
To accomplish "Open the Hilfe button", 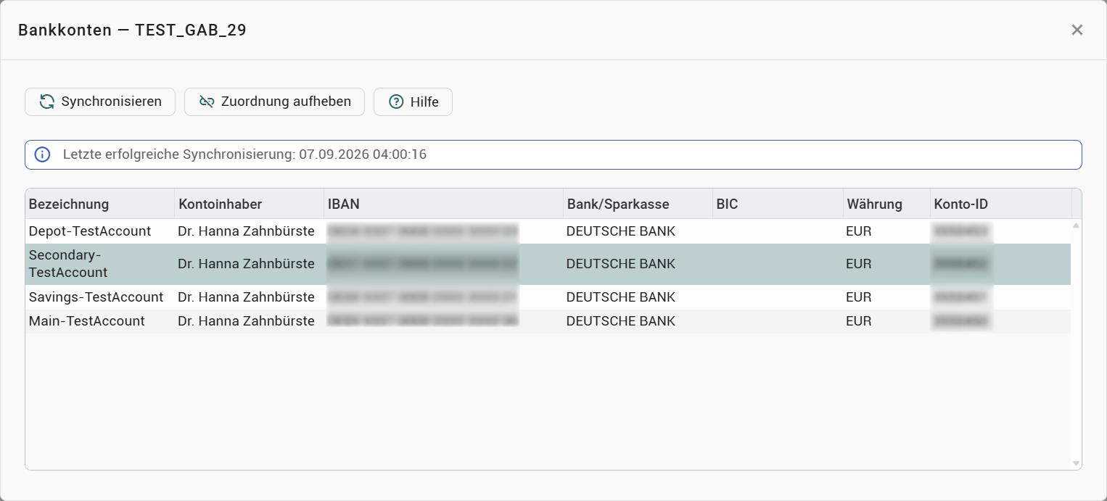I will [x=413, y=102].
